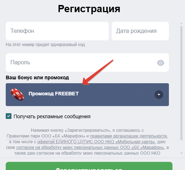Open the Промокод FREEBET selector
Screen dimensions: 185x170
87,95
